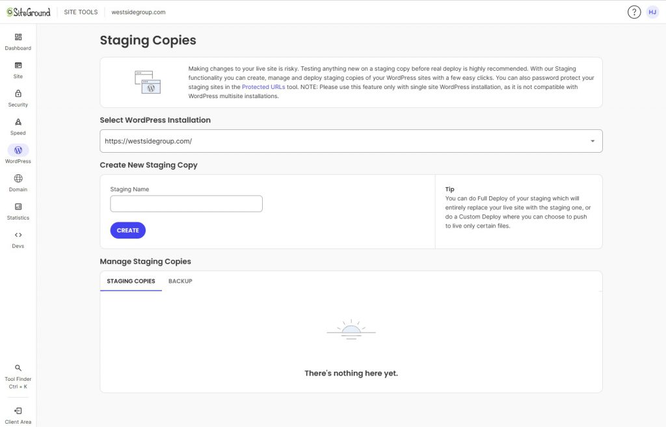Focus the Staging Name input field
Viewport: 666px width, 427px height.
(186, 203)
